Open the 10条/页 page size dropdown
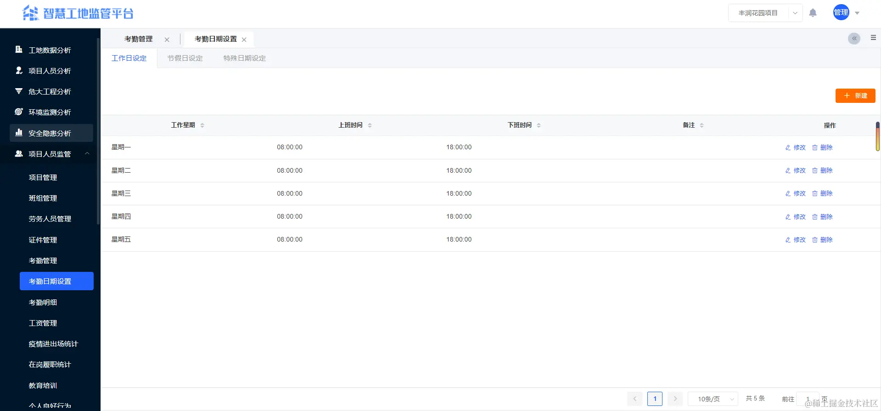Viewport: 881px width, 411px height. [x=713, y=399]
